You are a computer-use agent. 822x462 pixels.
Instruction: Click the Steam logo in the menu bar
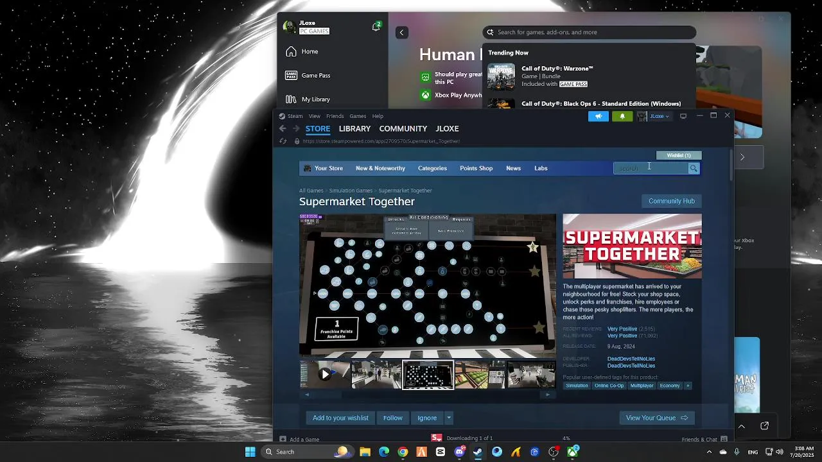coord(282,116)
